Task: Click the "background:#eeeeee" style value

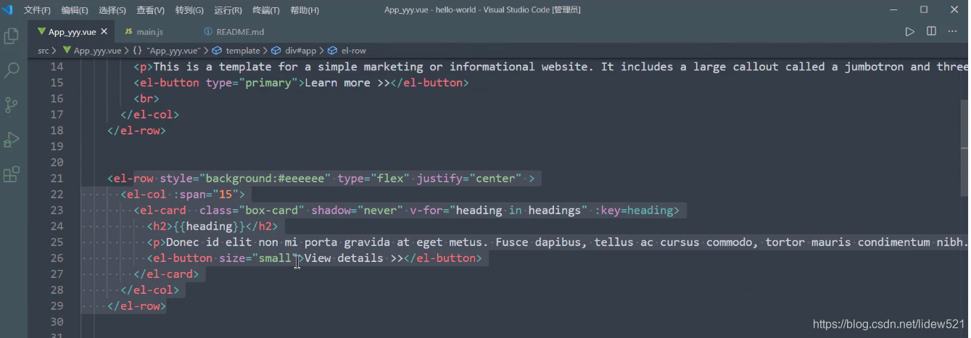Action: pyautogui.click(x=265, y=178)
